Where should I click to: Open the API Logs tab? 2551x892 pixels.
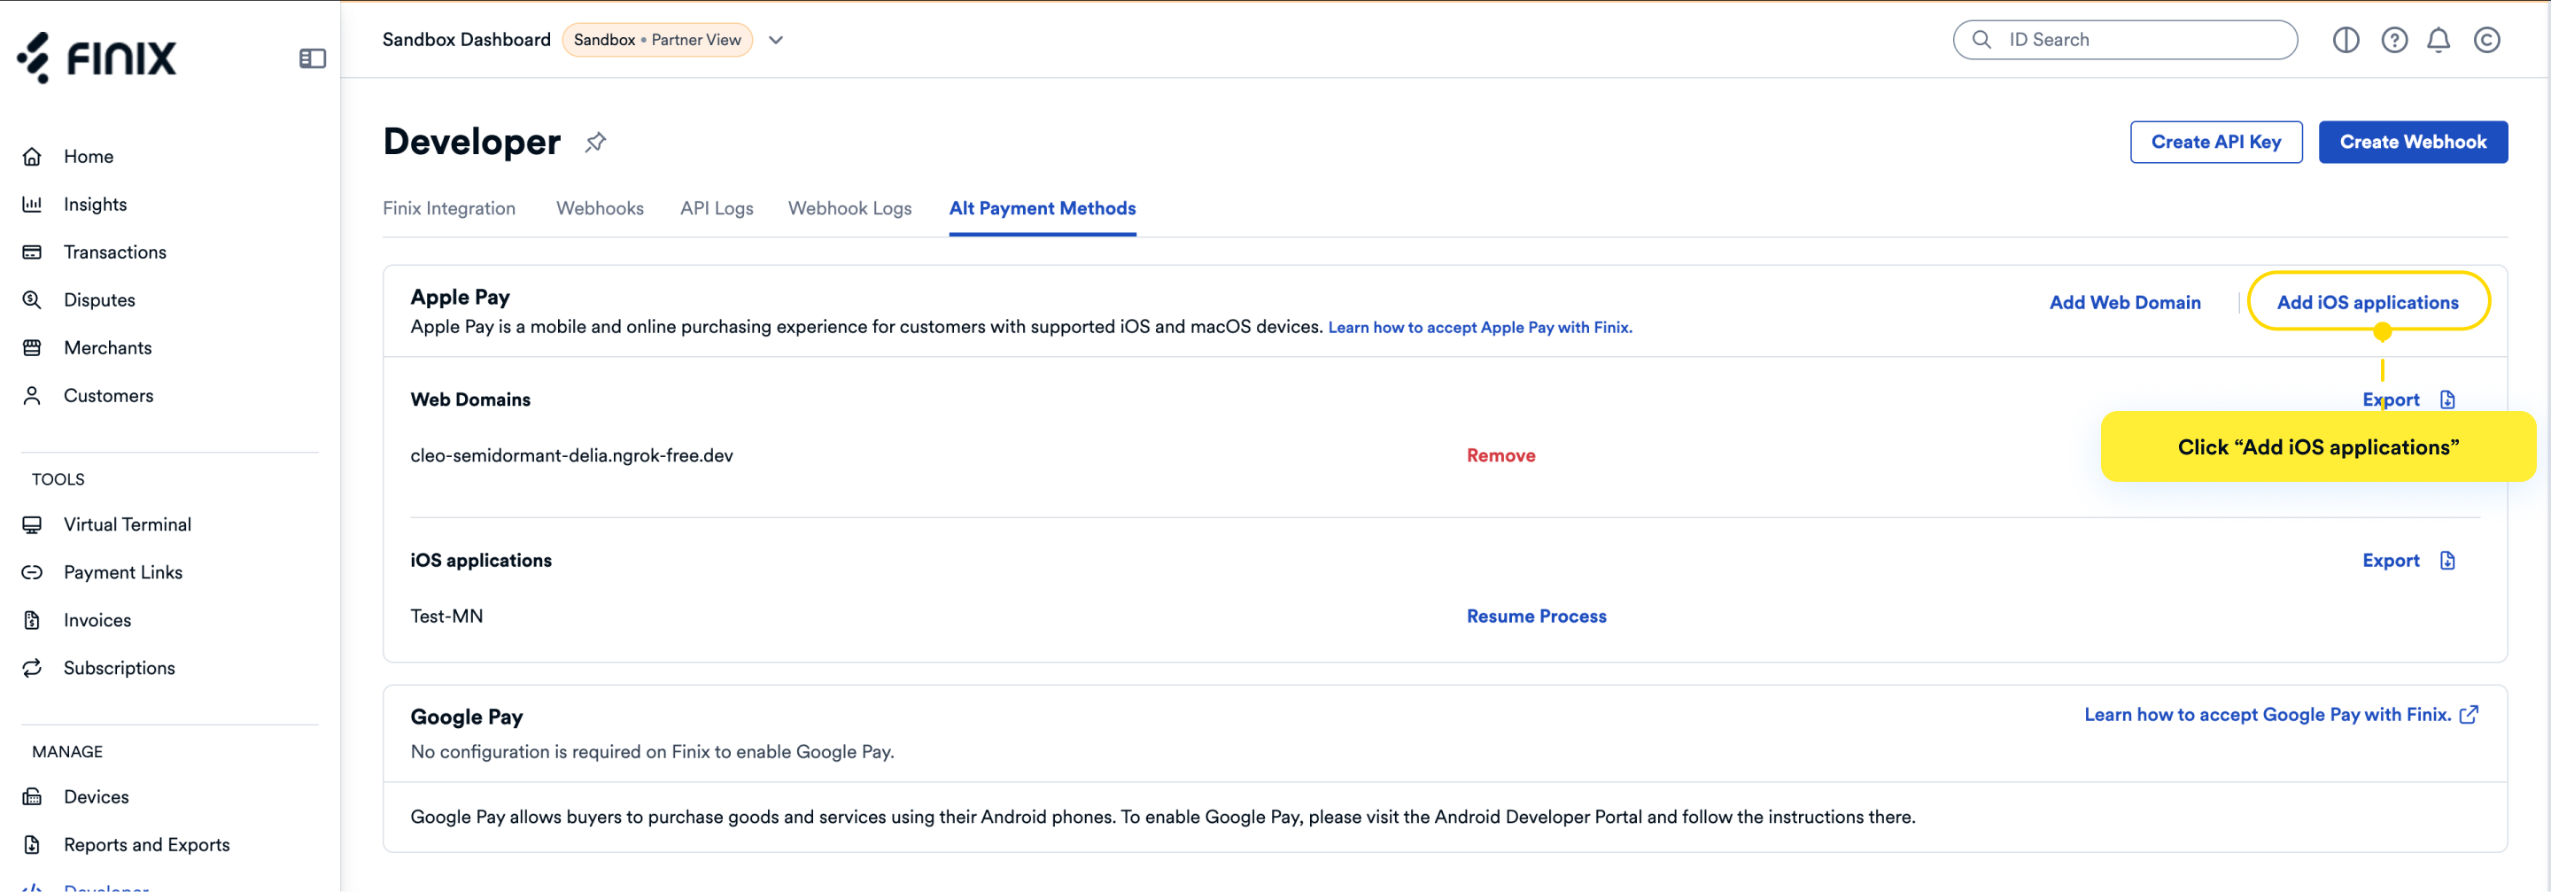[716, 209]
